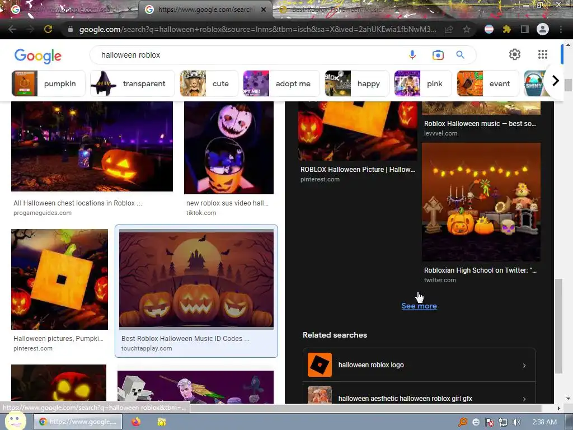Expand halloween roblox logo related search
Image resolution: width=573 pixels, height=430 pixels.
coord(419,365)
